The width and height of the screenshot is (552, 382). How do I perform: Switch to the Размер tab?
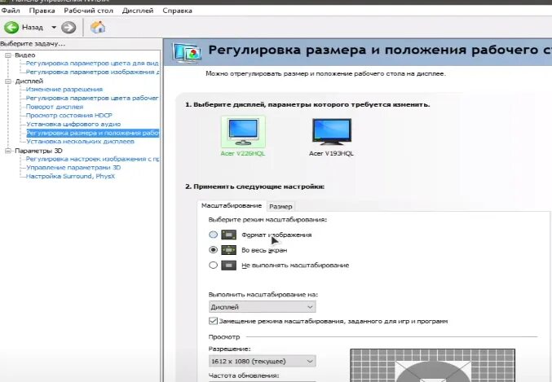click(x=280, y=207)
